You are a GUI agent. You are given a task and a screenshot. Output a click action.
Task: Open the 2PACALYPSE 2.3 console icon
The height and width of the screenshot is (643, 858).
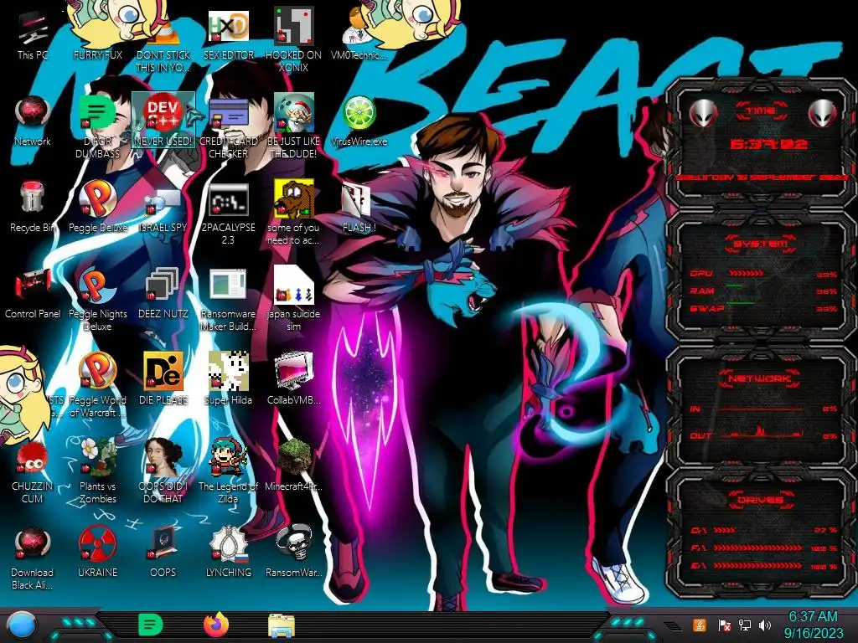(229, 214)
